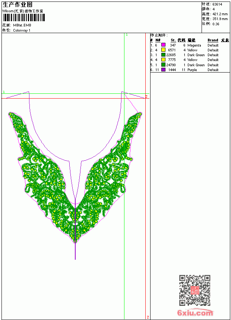This screenshot has width=231, height=320.
Task: Click the 描述 description column header
Action: [x=192, y=40]
